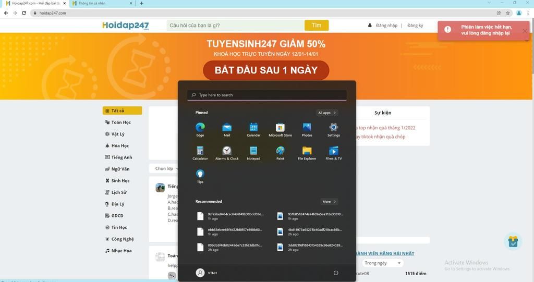Open tiktok nhận quà chớp event link
The width and height of the screenshot is (534, 282).
pyautogui.click(x=381, y=137)
